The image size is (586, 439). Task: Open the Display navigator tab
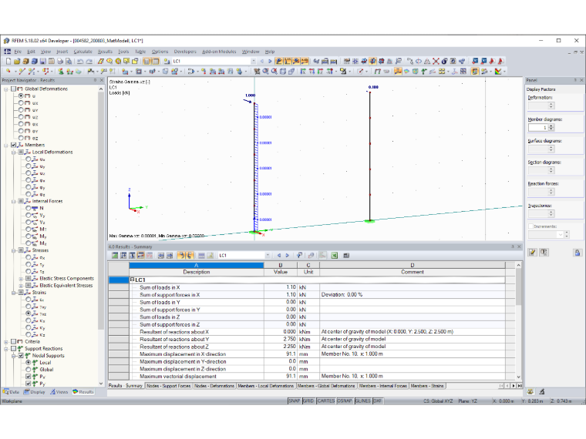pyautogui.click(x=35, y=391)
